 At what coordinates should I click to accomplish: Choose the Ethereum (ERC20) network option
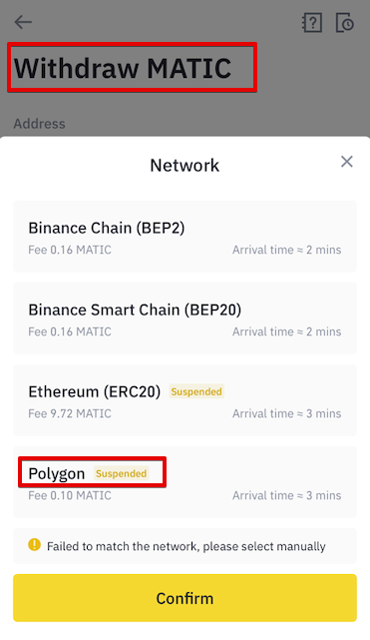pyautogui.click(x=185, y=400)
